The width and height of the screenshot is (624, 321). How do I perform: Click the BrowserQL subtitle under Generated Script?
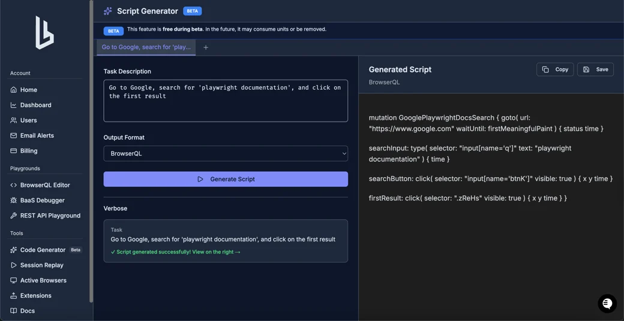384,82
